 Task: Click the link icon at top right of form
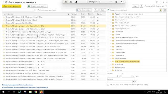pos(156,2)
